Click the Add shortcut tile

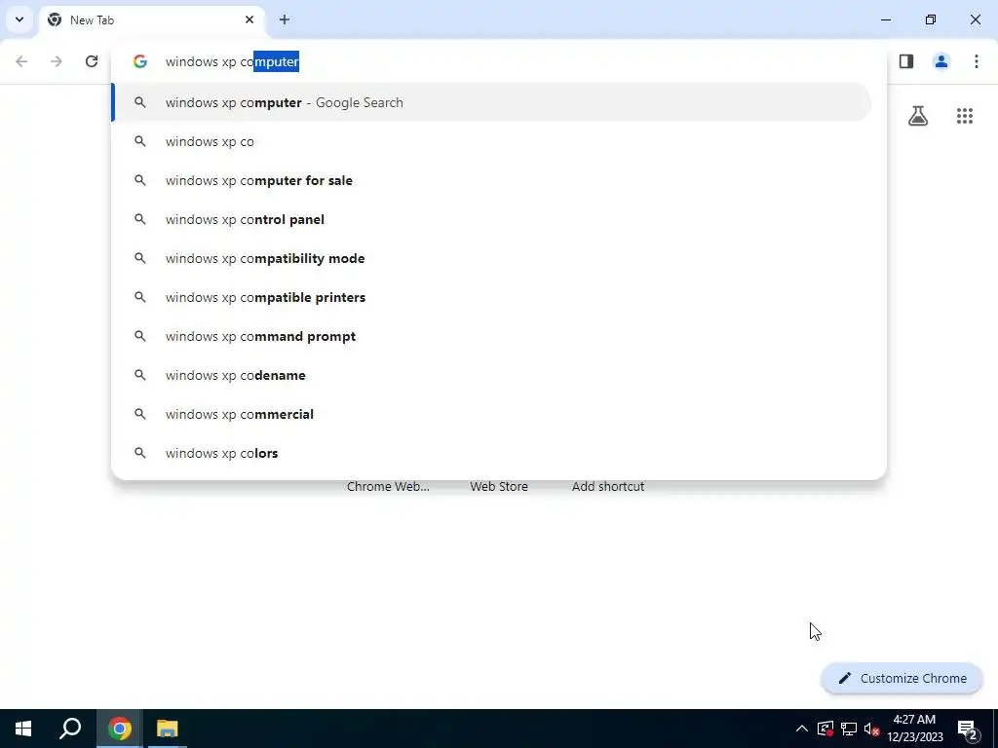click(x=608, y=486)
